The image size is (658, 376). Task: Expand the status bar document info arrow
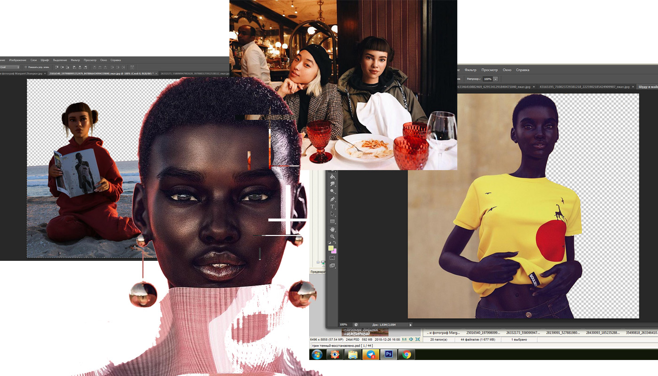(x=410, y=324)
